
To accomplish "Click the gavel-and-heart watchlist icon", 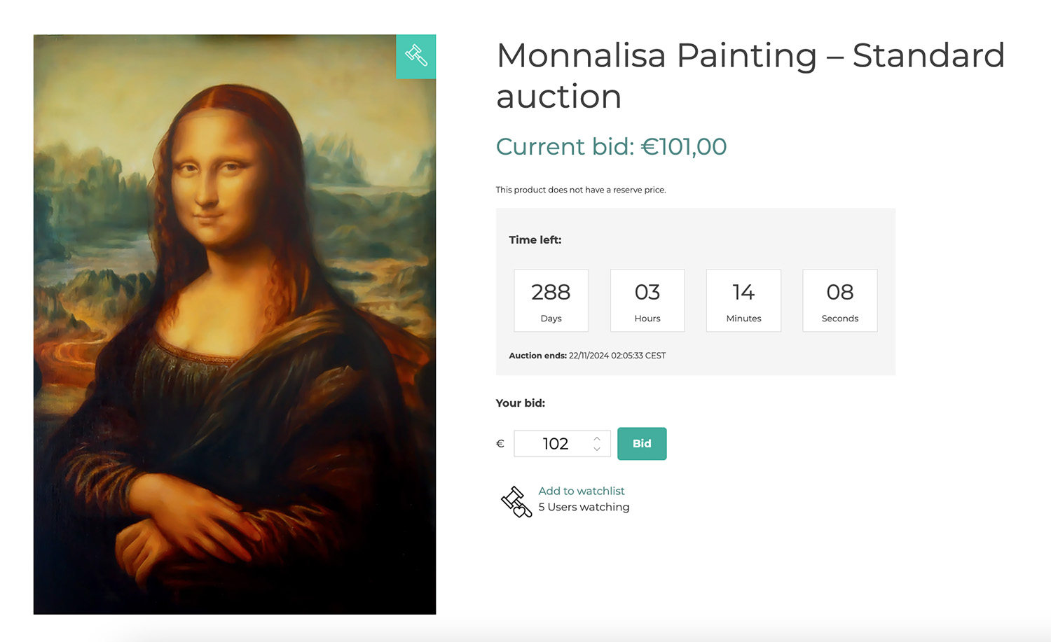I will pyautogui.click(x=516, y=501).
